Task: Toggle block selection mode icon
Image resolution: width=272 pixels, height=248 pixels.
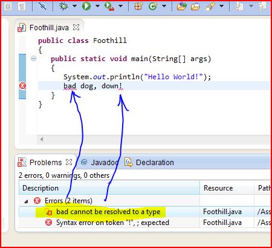Action: (8, 7)
